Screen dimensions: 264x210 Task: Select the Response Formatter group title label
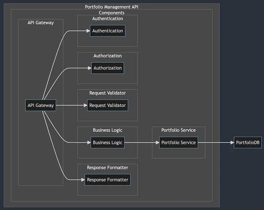pyautogui.click(x=107, y=167)
